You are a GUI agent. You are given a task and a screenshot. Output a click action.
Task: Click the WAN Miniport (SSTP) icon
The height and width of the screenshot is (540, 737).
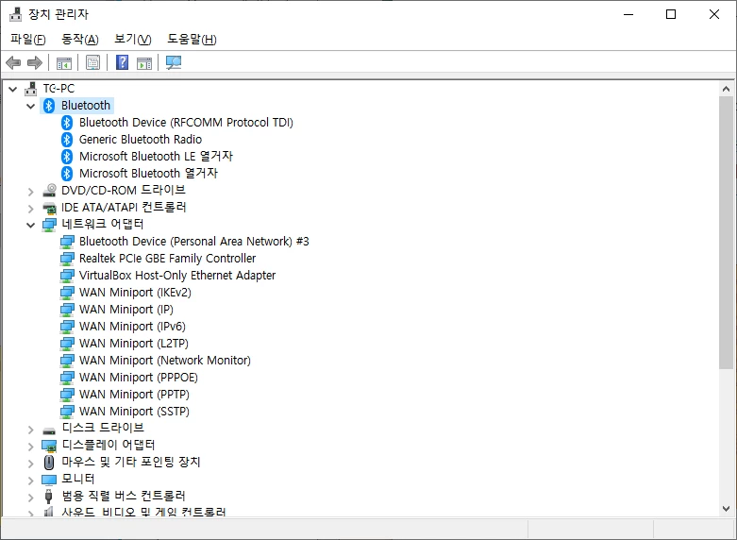pyautogui.click(x=67, y=411)
